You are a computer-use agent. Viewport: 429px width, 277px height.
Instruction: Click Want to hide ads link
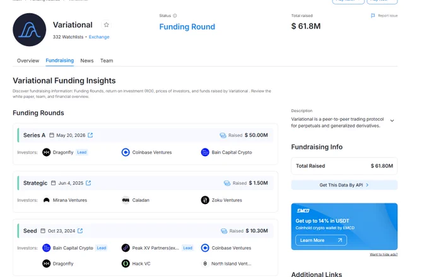tap(384, 254)
